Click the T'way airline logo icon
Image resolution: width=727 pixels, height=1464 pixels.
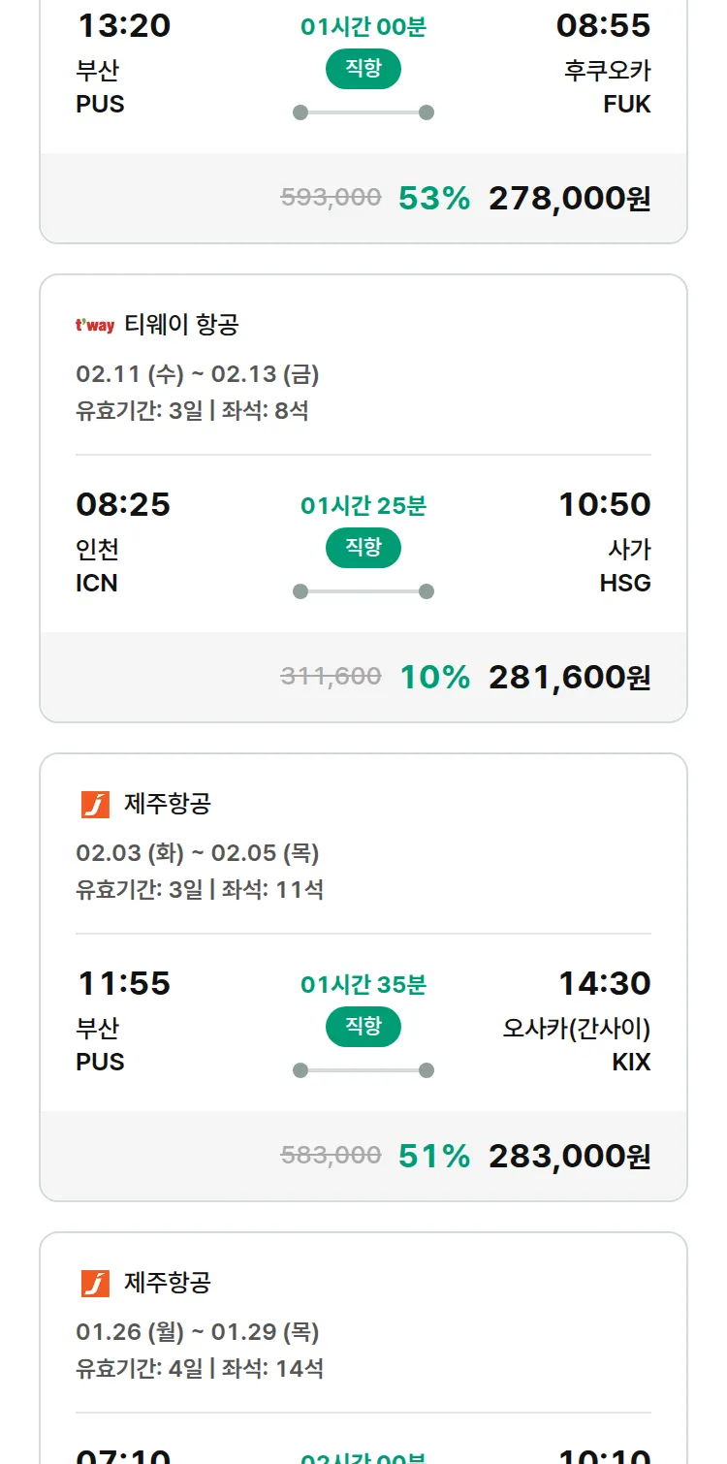pyautogui.click(x=95, y=326)
